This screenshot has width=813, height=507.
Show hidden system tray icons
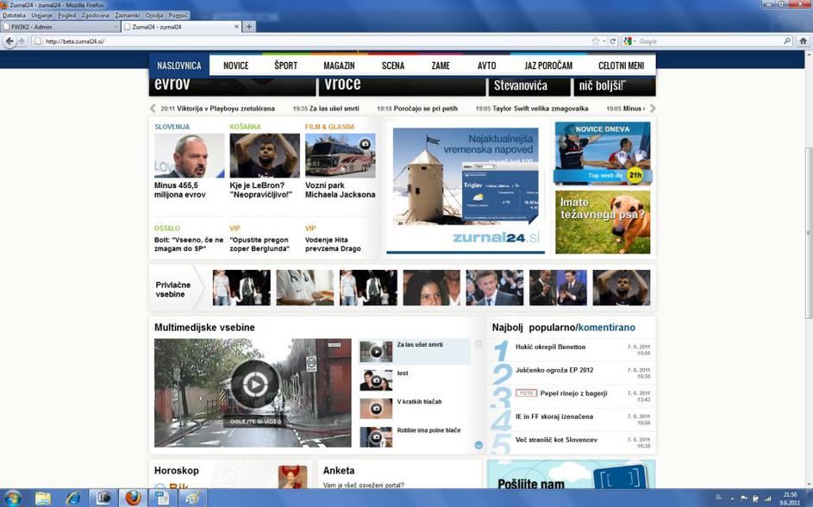[x=732, y=498]
